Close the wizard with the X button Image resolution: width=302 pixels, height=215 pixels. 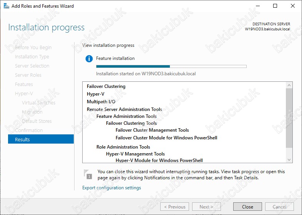point(293,6)
